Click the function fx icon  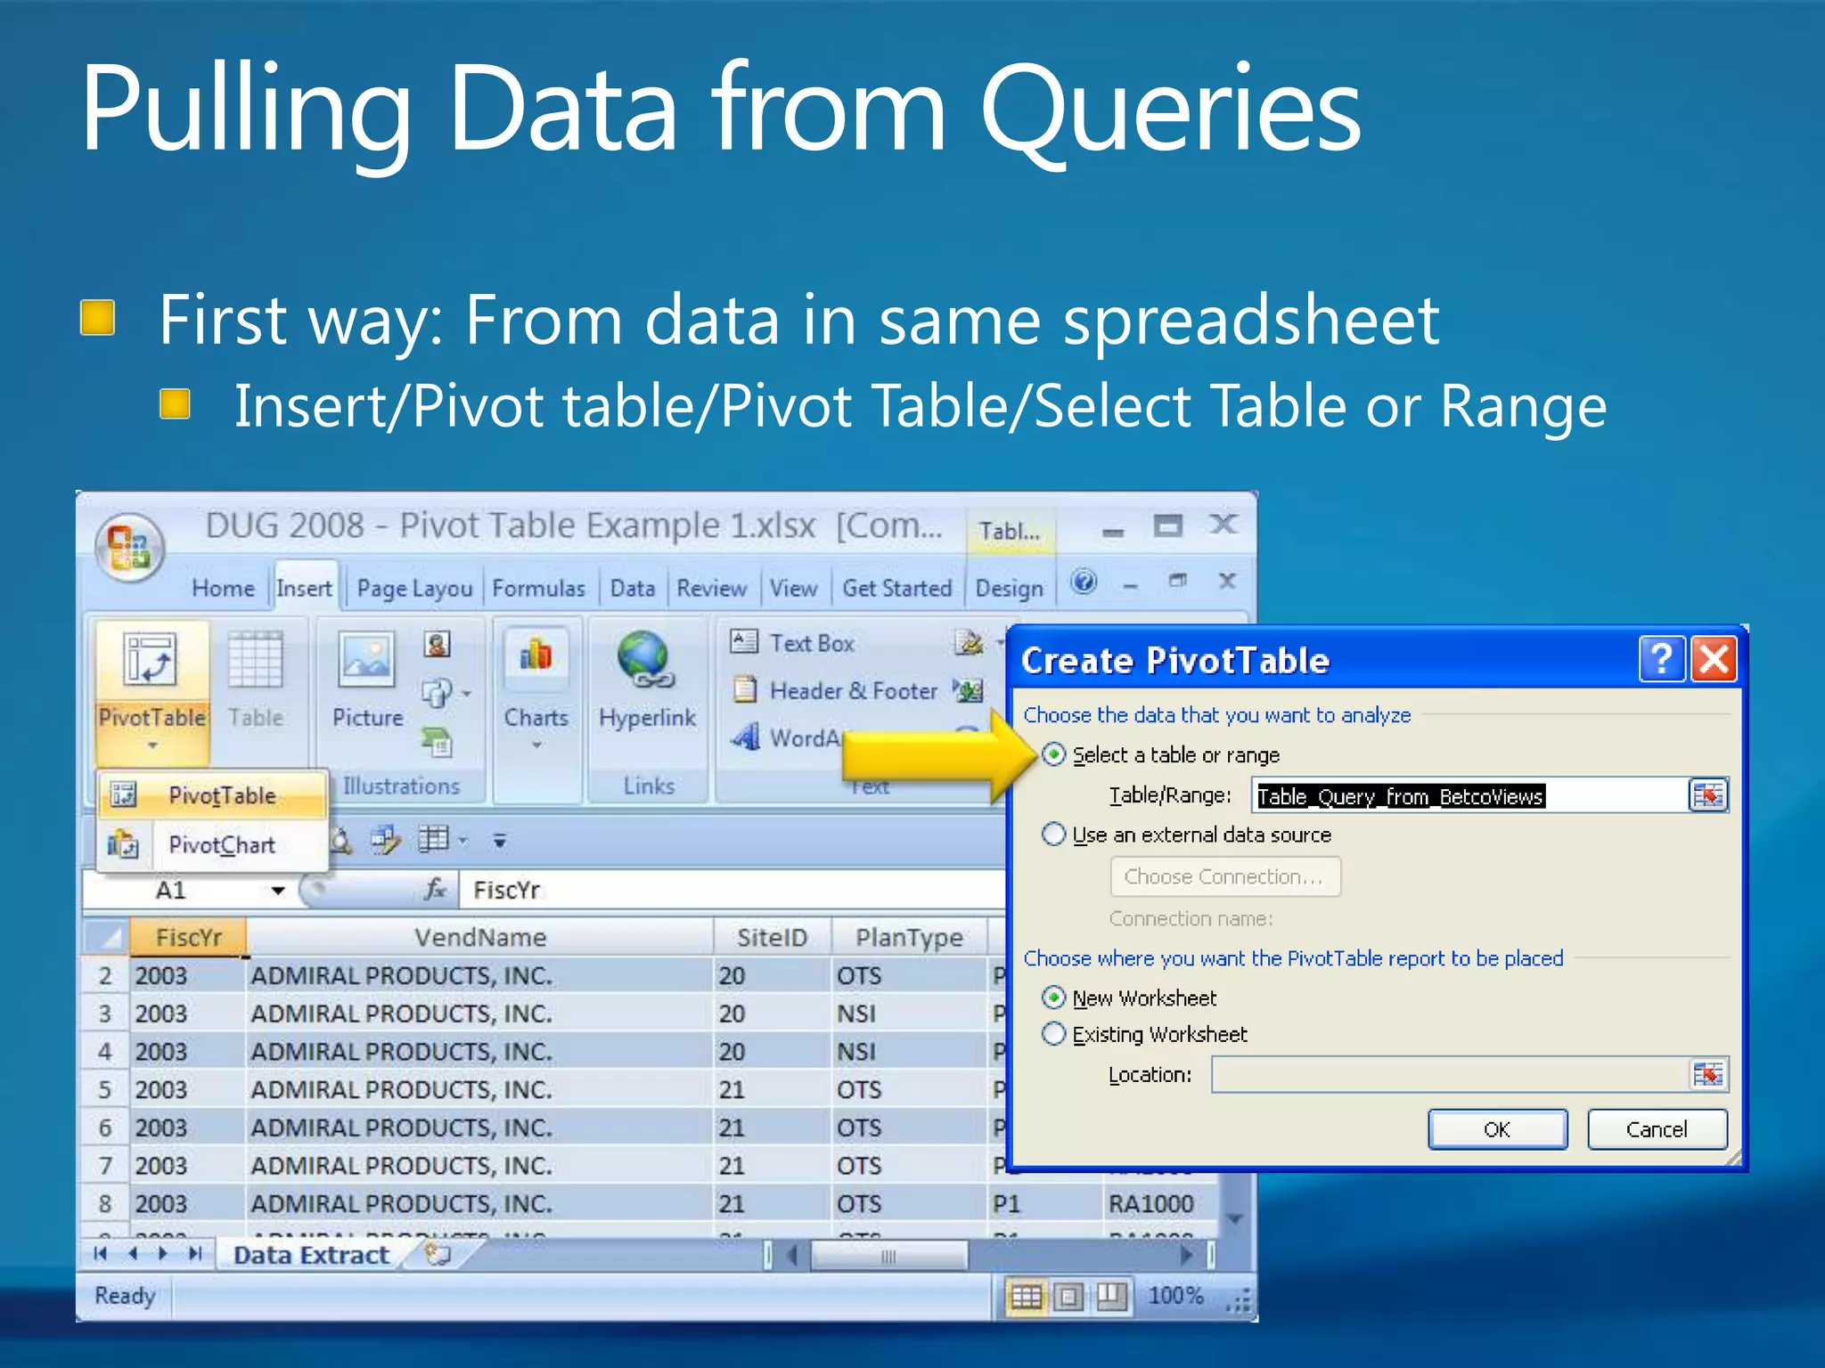tap(435, 889)
